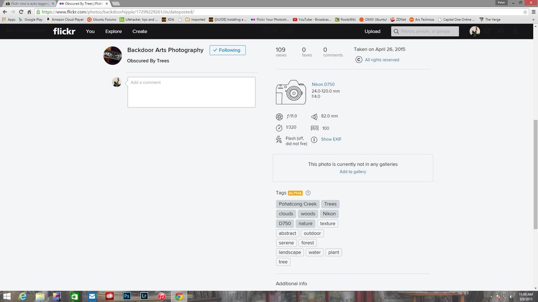Viewport: 538px width, 302px height.
Task: Open the Nikon D750 camera icon
Action: (291, 92)
